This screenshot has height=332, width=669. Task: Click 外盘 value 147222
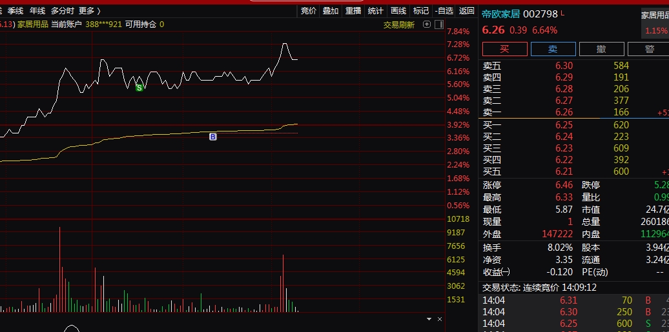[557, 234]
